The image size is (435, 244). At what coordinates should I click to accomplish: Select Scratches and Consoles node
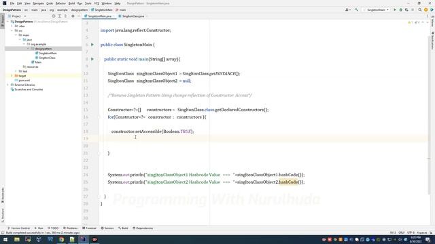[x=29, y=89]
